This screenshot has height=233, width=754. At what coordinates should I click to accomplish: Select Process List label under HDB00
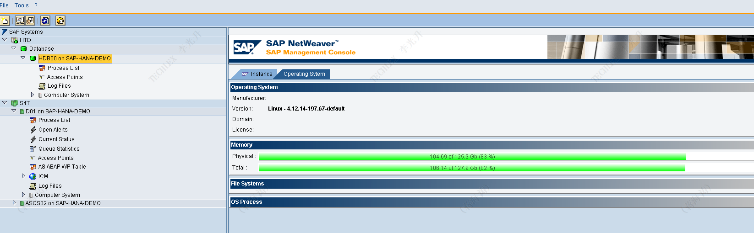(63, 68)
